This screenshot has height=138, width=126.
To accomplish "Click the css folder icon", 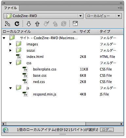I will [19, 63].
